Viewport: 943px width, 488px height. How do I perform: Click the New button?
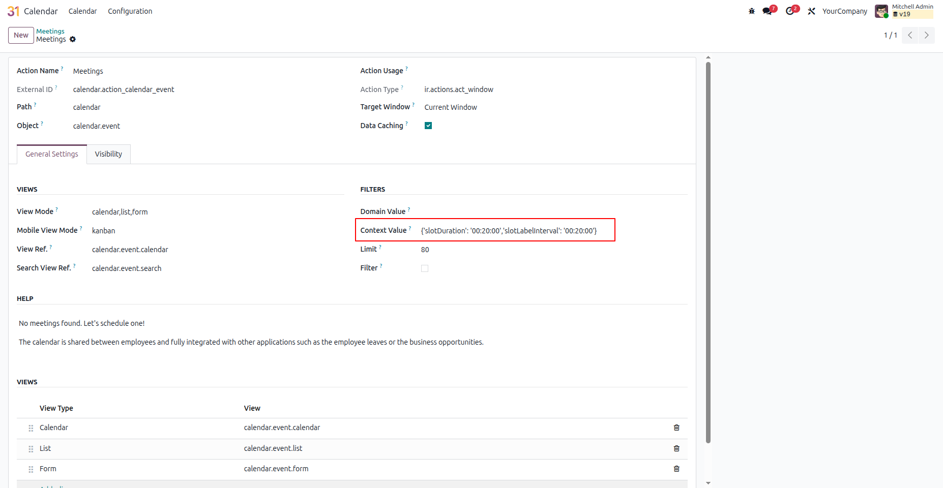(x=21, y=35)
